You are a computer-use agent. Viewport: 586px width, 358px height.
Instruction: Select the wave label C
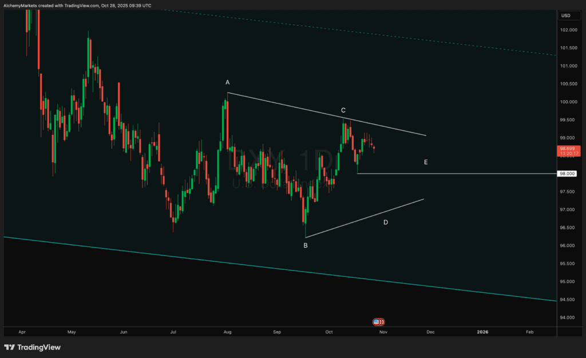343,110
